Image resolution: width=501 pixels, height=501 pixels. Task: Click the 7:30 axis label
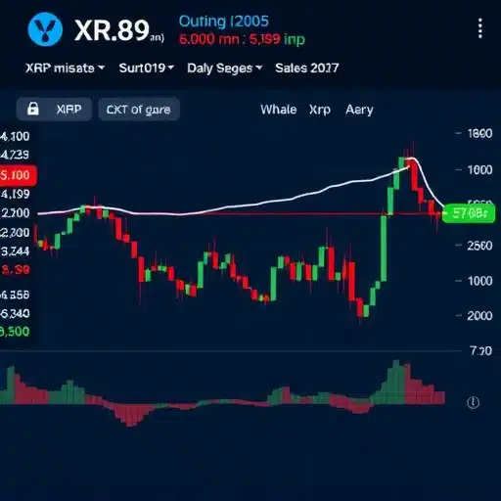(480, 351)
